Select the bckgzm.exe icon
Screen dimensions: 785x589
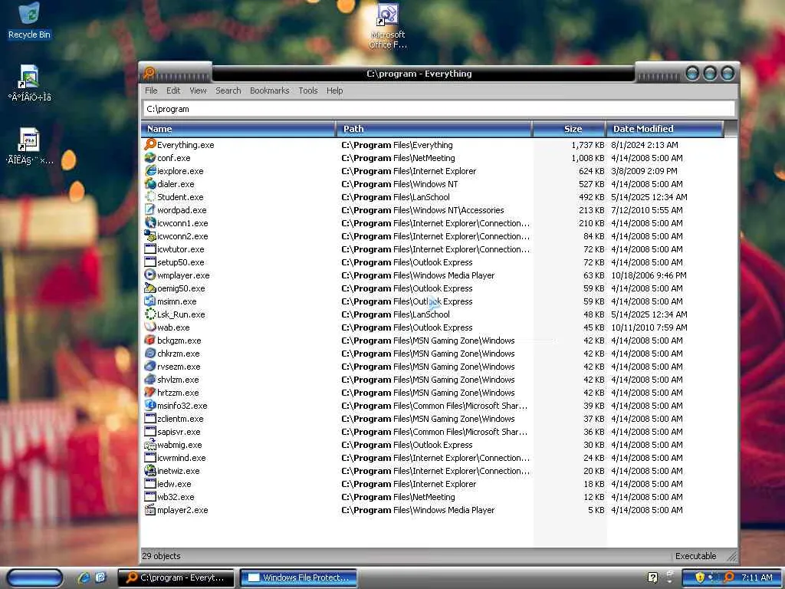tap(150, 340)
